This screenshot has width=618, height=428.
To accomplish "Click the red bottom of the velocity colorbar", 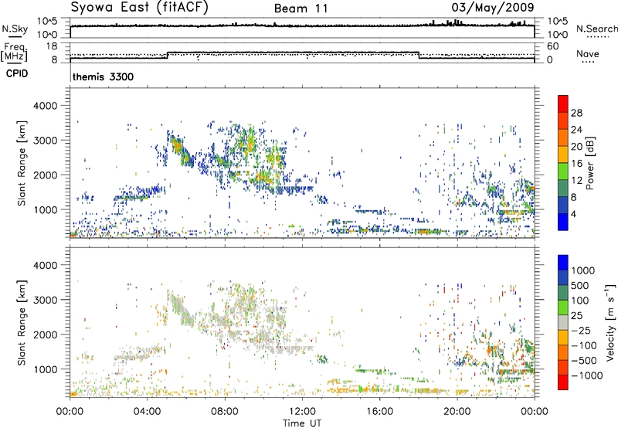I will click(563, 382).
